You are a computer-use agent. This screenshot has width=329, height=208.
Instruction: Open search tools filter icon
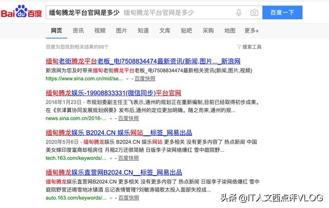239,47
